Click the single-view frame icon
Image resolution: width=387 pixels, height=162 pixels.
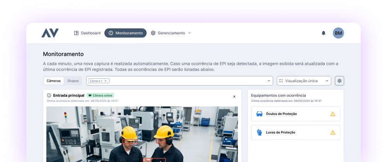click(x=281, y=81)
